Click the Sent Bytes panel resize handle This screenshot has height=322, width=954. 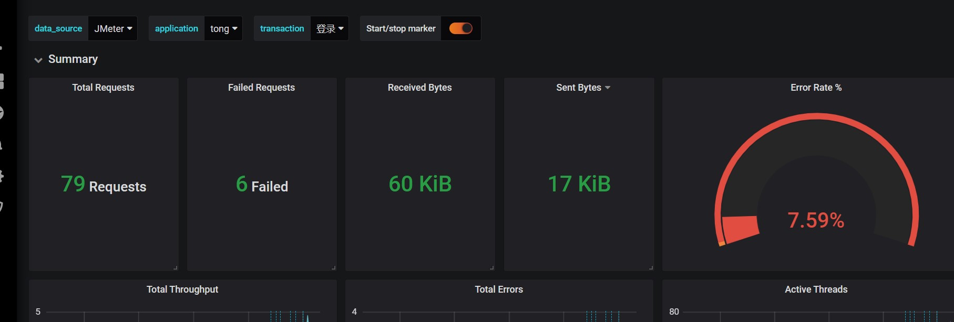coord(651,267)
